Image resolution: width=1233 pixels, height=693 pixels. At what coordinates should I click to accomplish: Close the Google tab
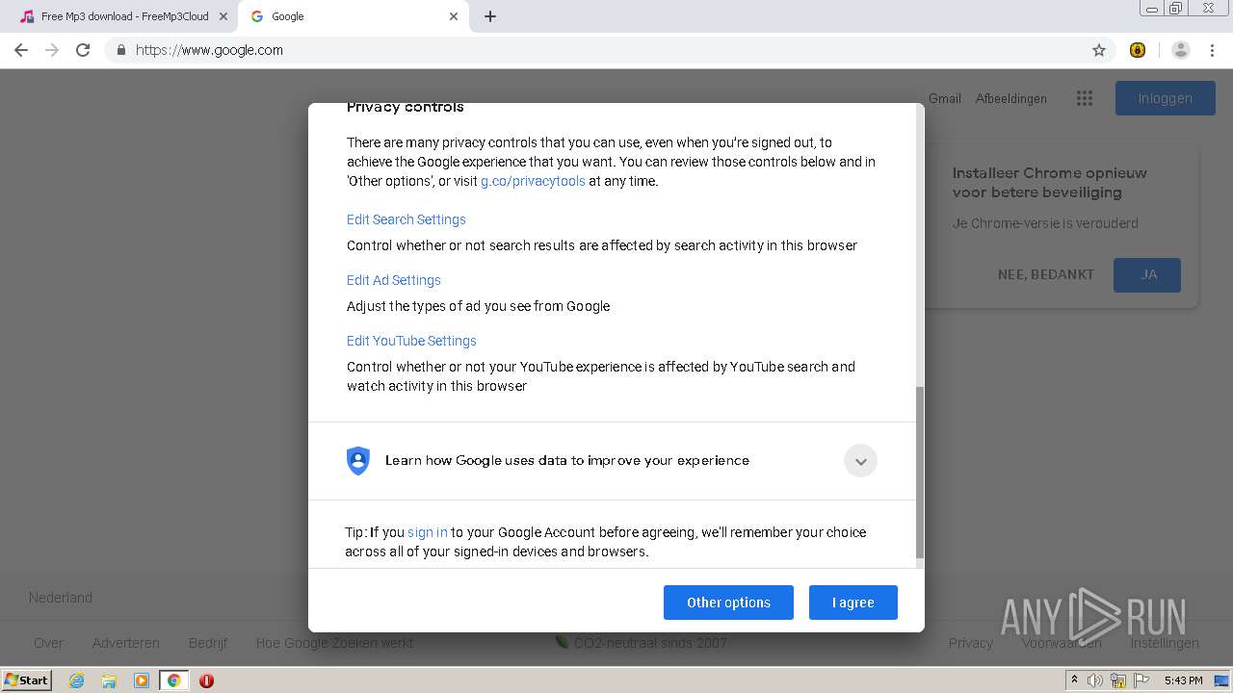[454, 16]
